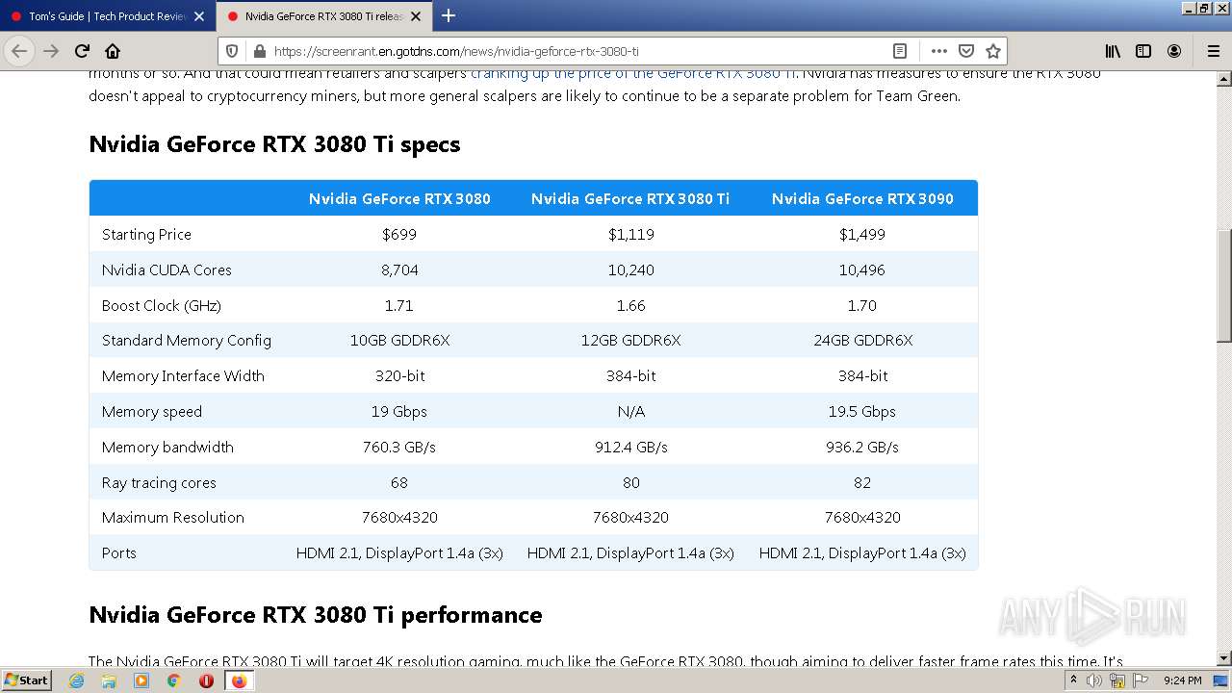Open File Explorer from taskbar

point(109,680)
